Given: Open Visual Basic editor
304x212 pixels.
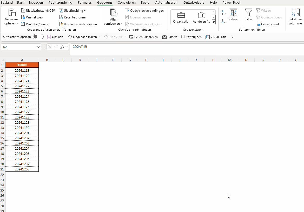Looking at the screenshot, I should 216,37.
